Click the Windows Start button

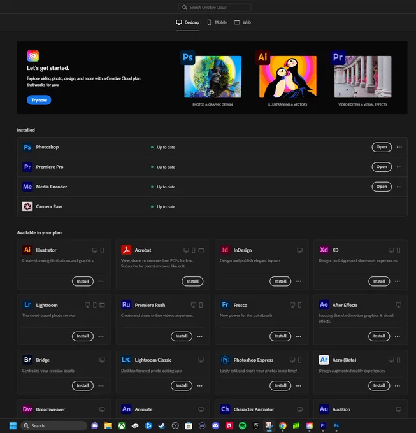[x=13, y=425]
